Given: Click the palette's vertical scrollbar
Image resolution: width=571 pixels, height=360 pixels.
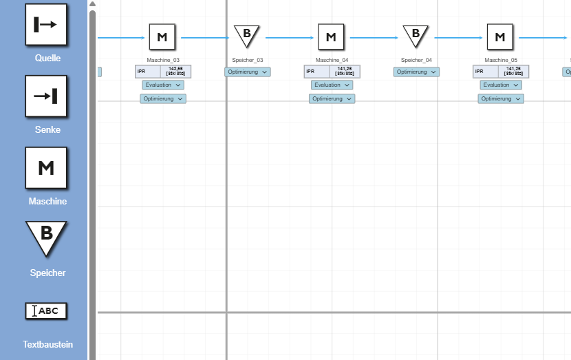Looking at the screenshot, I should (92, 179).
